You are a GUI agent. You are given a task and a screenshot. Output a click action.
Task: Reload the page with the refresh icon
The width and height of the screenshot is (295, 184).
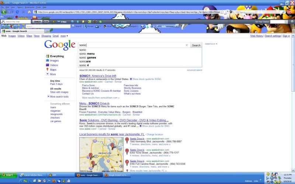click(x=17, y=12)
